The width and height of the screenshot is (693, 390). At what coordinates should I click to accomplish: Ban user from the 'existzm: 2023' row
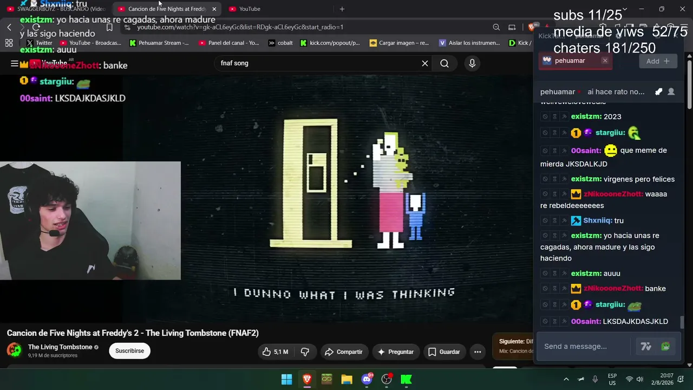pyautogui.click(x=545, y=117)
